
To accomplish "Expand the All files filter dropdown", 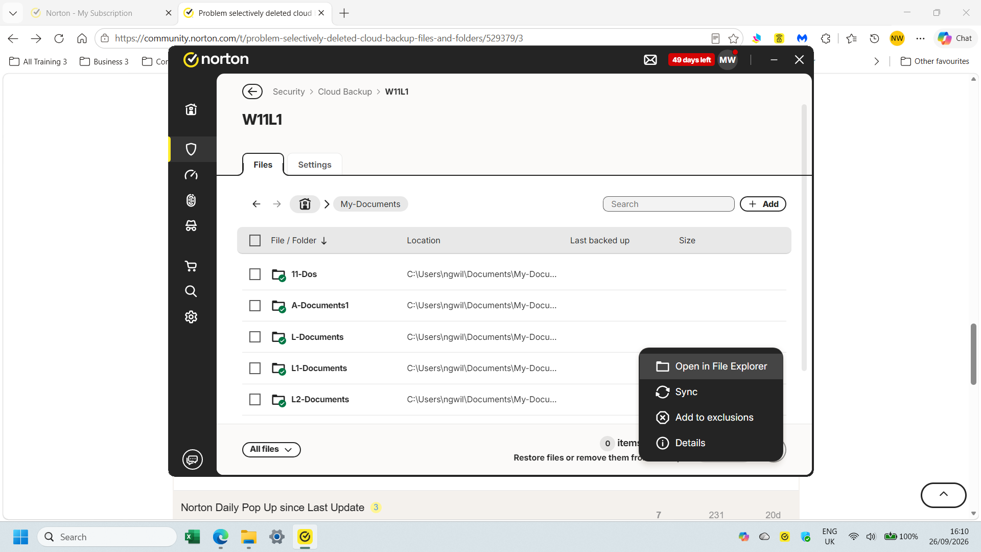I will point(271,449).
